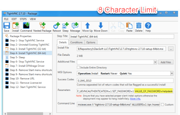The image size is (180, 115).
Task: Open the STEPS menu
Action: (23, 19)
